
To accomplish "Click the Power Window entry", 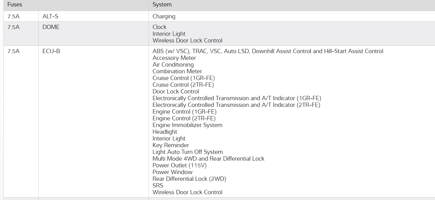I will pos(173,172).
